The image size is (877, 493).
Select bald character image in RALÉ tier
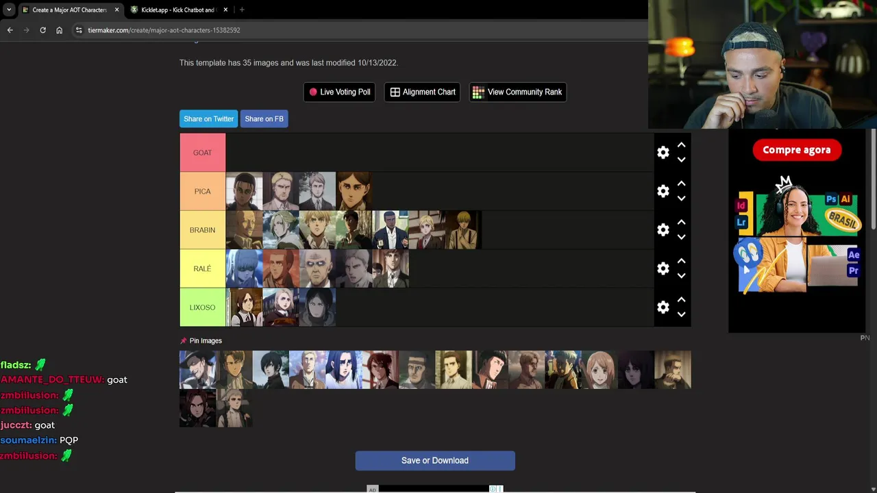click(x=317, y=268)
